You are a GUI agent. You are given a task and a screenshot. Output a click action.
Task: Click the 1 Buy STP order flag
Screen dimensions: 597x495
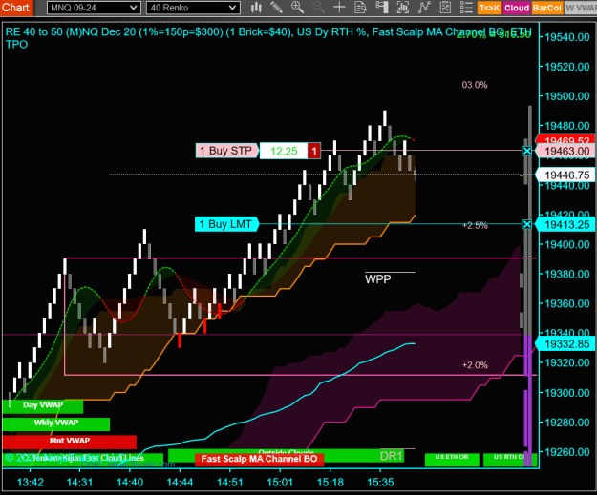pyautogui.click(x=227, y=151)
